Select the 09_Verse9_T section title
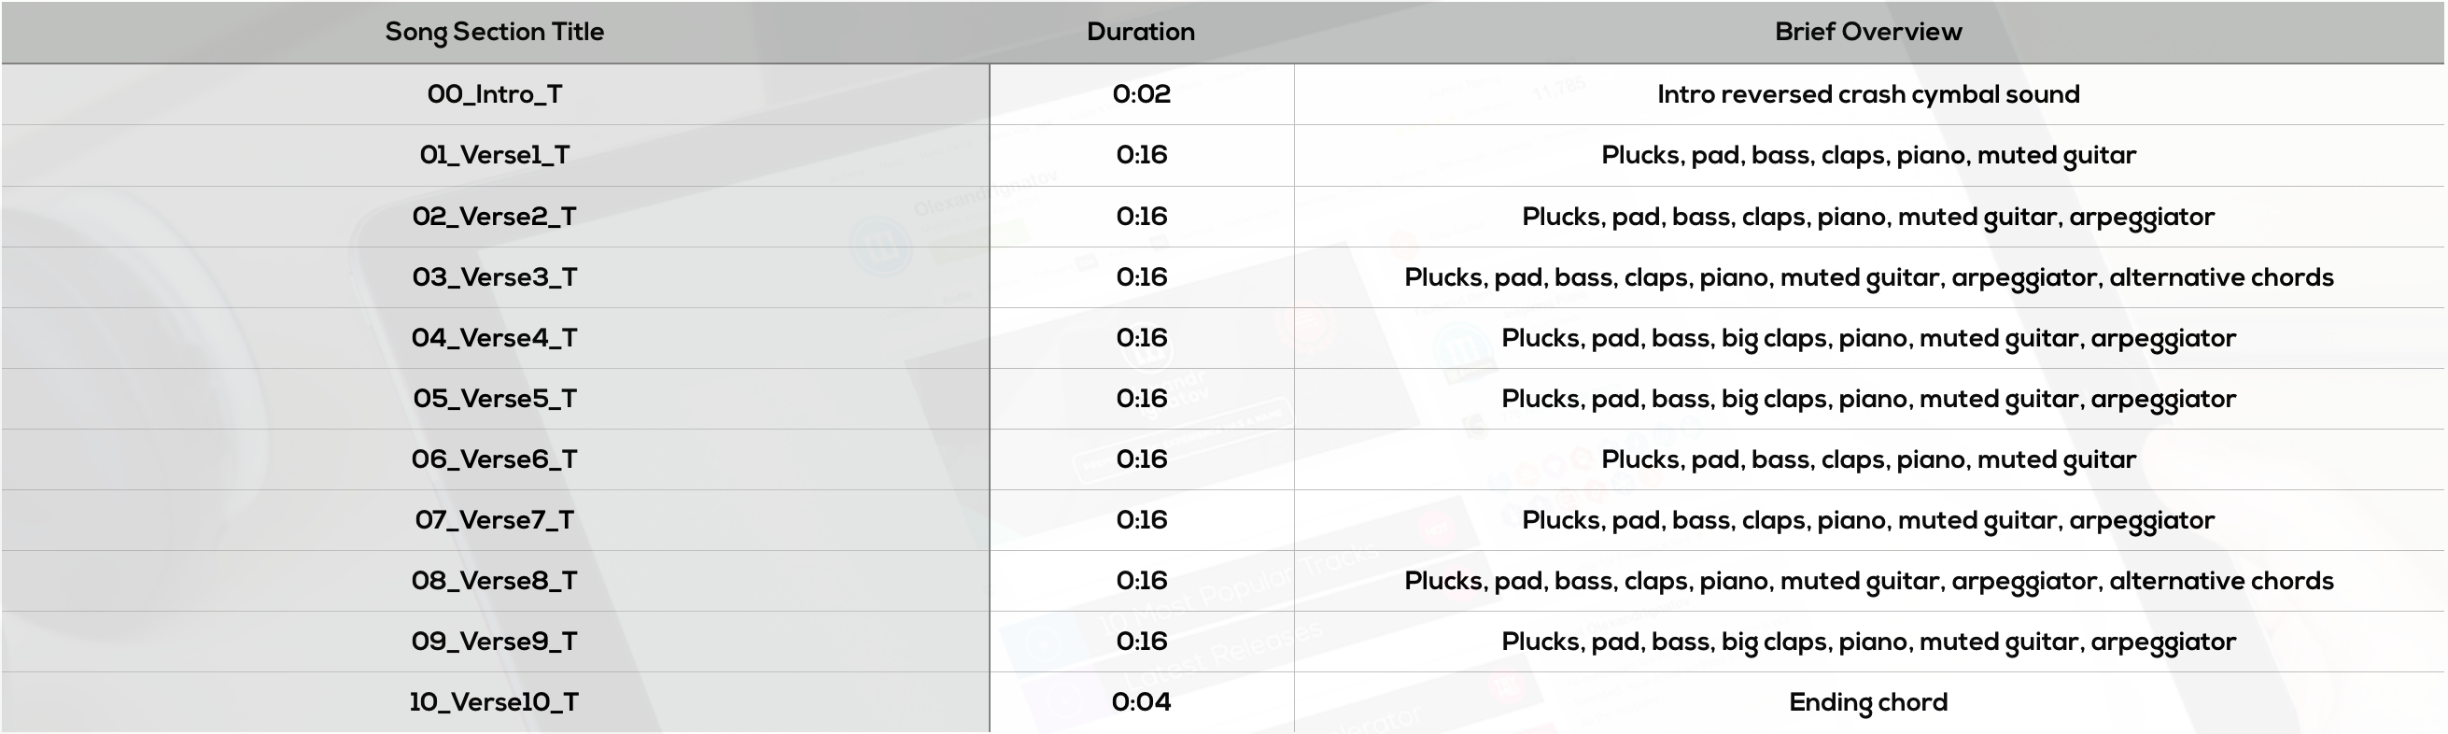2448x734 pixels. click(x=494, y=642)
